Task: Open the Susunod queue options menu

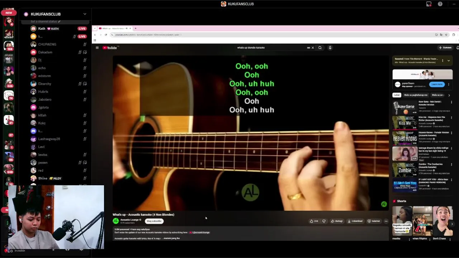Action: click(x=443, y=61)
